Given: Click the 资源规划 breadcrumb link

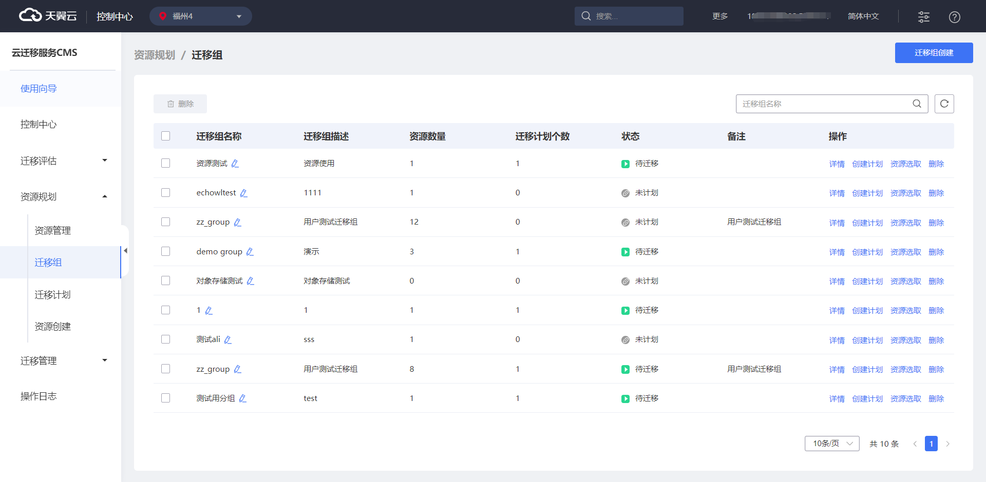Looking at the screenshot, I should pyautogui.click(x=155, y=55).
